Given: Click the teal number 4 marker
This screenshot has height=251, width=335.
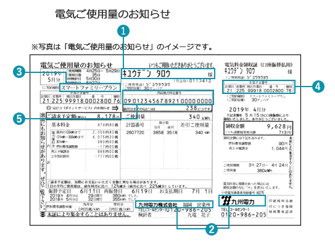Looking at the screenshot, I should click(x=318, y=87).
